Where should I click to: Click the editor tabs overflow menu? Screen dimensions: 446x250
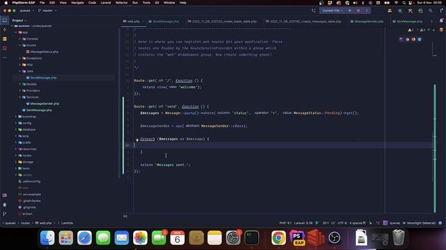pyautogui.click(x=431, y=22)
